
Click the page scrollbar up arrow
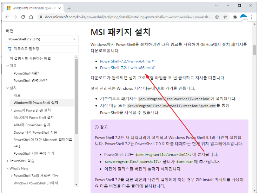tap(254, 24)
